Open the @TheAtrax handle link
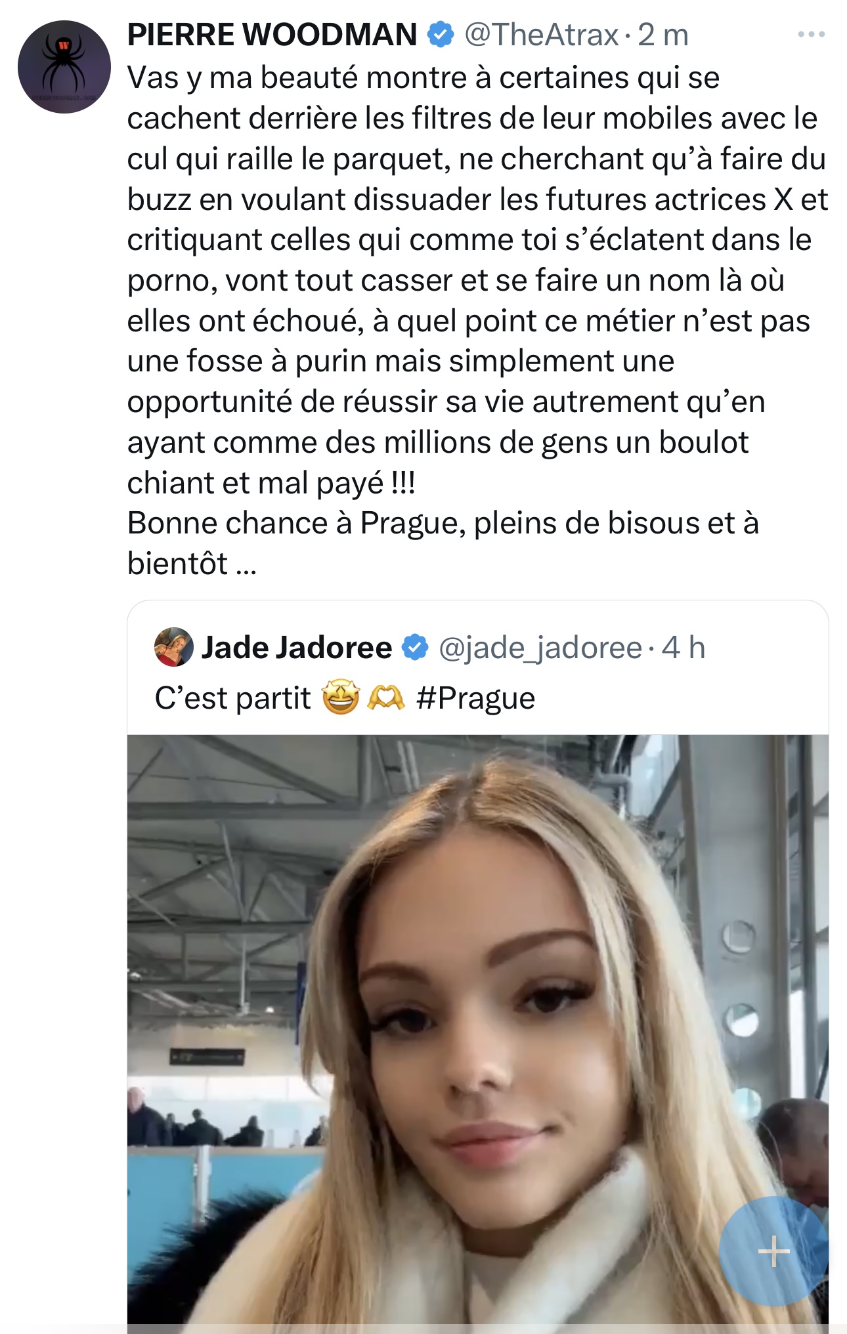 point(541,35)
